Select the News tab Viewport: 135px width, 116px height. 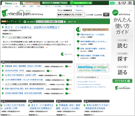tap(11, 4)
